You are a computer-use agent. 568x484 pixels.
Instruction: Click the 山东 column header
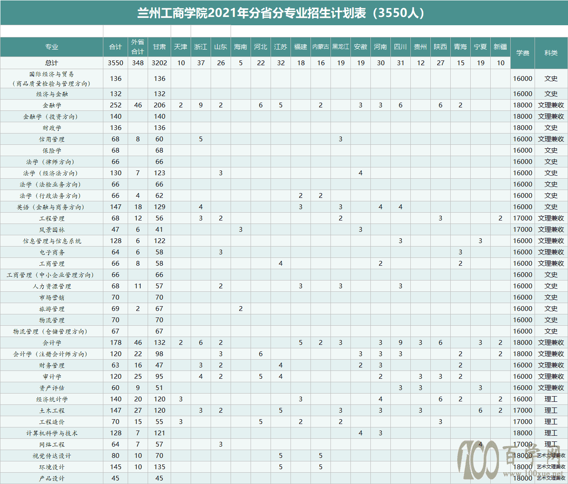click(x=221, y=47)
